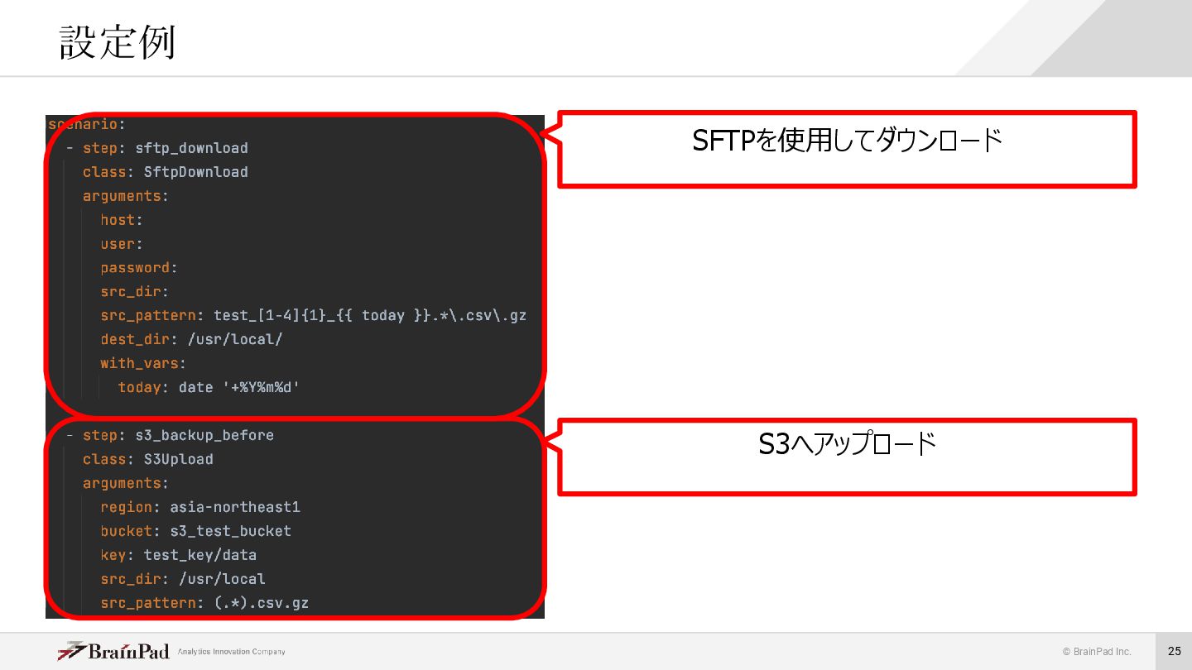This screenshot has height=670, width=1192.
Task: Select the src_pattern line with 'test_[1-4]{1}'
Action: click(x=314, y=316)
